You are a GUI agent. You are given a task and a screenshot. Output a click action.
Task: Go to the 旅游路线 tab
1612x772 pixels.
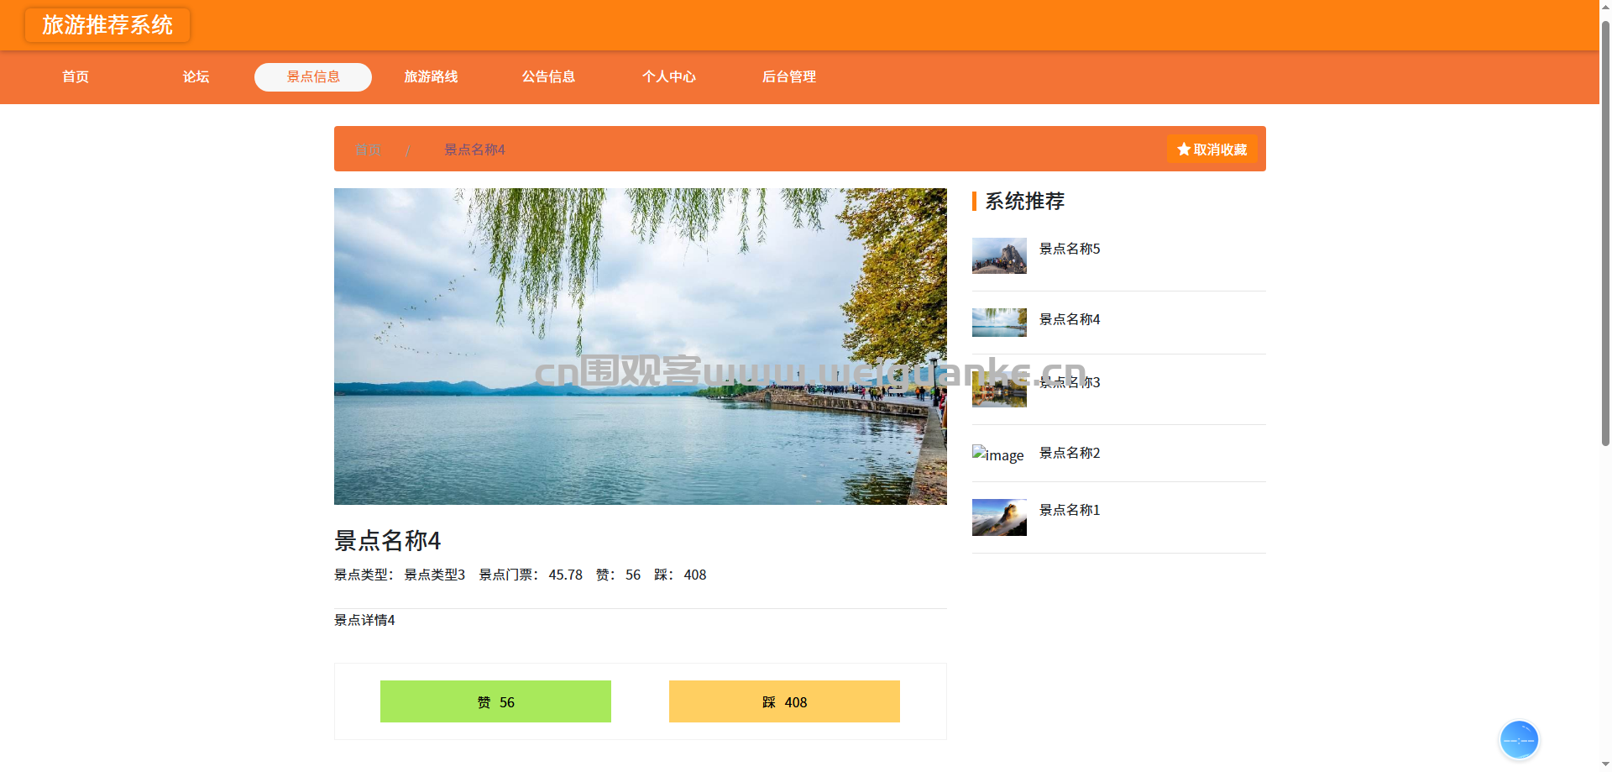(x=431, y=77)
